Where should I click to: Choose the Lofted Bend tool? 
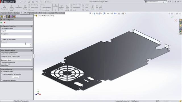[x=18, y=7]
